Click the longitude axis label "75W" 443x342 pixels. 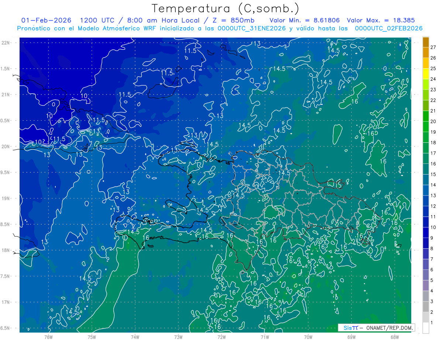coord(92,337)
